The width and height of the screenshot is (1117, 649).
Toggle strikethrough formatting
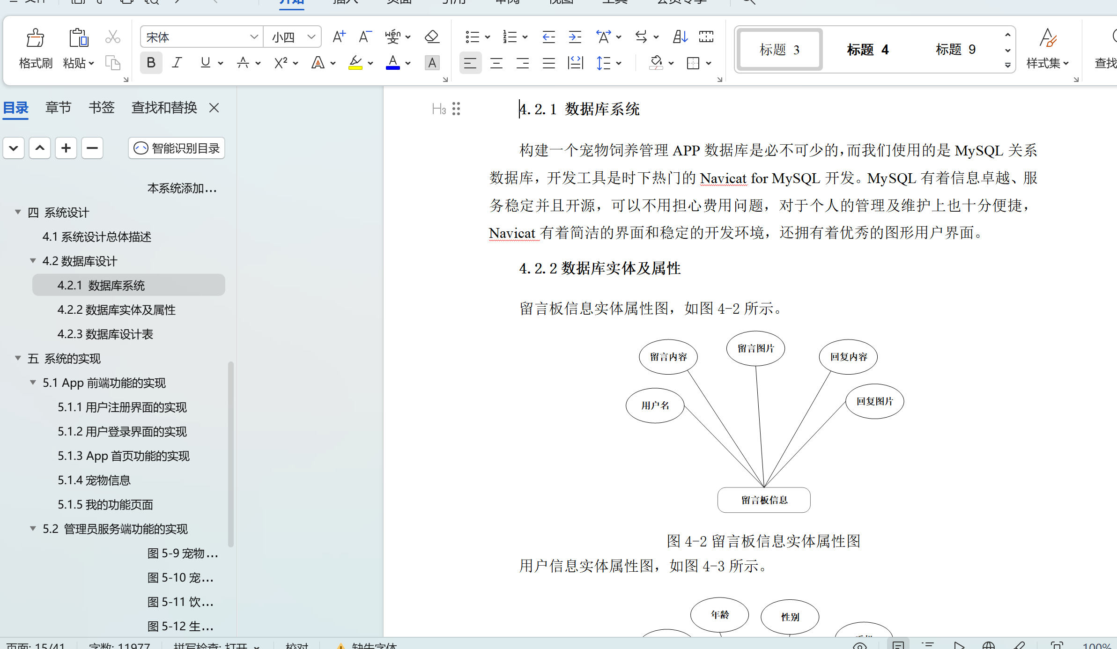click(x=243, y=63)
